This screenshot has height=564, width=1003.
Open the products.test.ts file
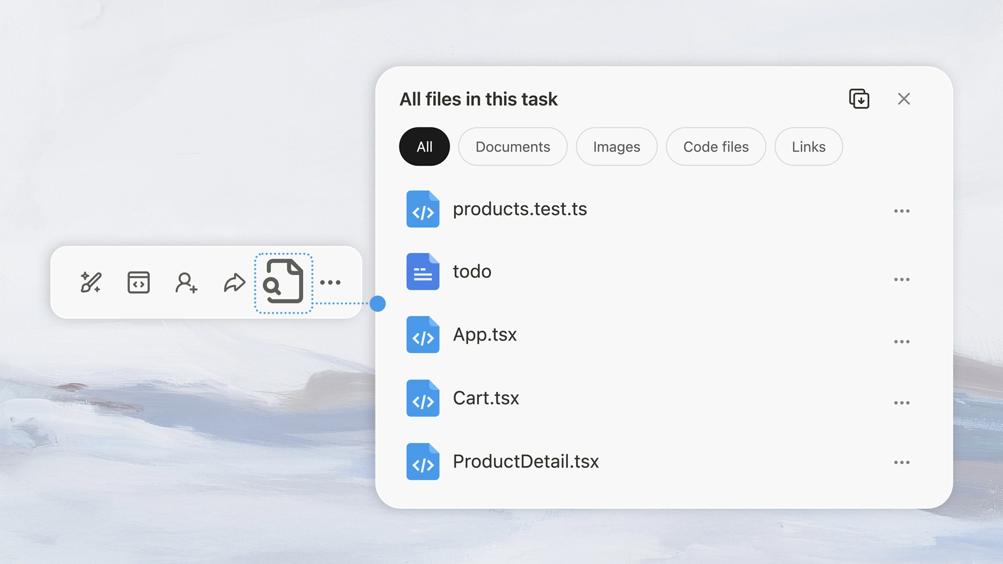pyautogui.click(x=519, y=209)
